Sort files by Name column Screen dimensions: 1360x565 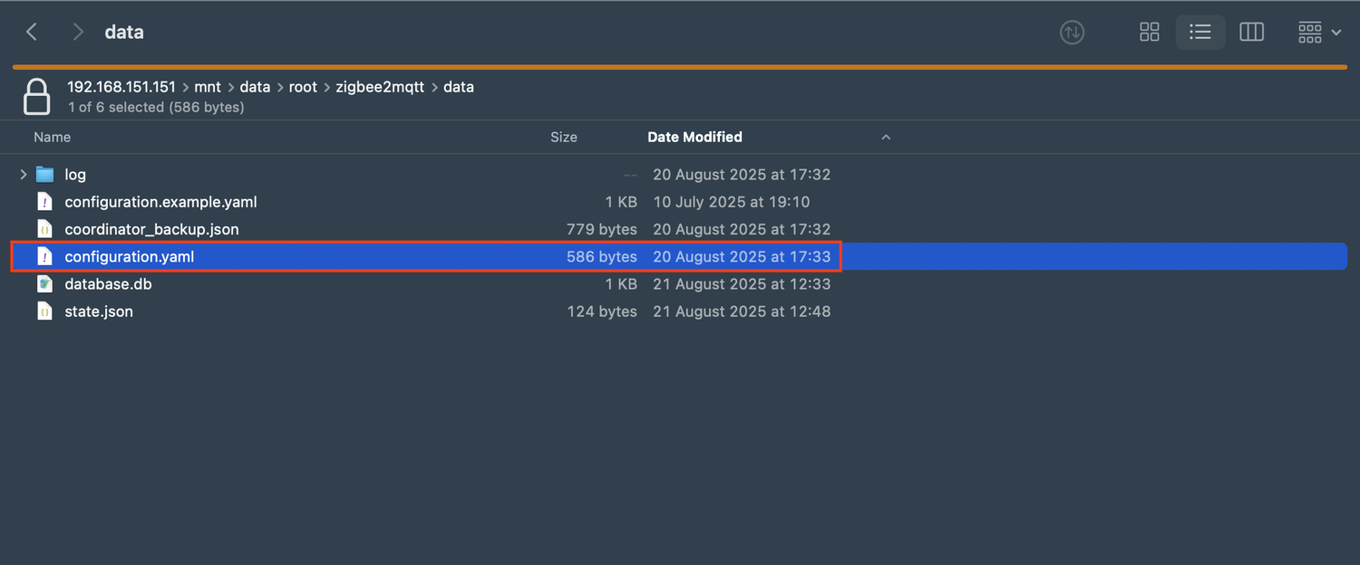53,137
